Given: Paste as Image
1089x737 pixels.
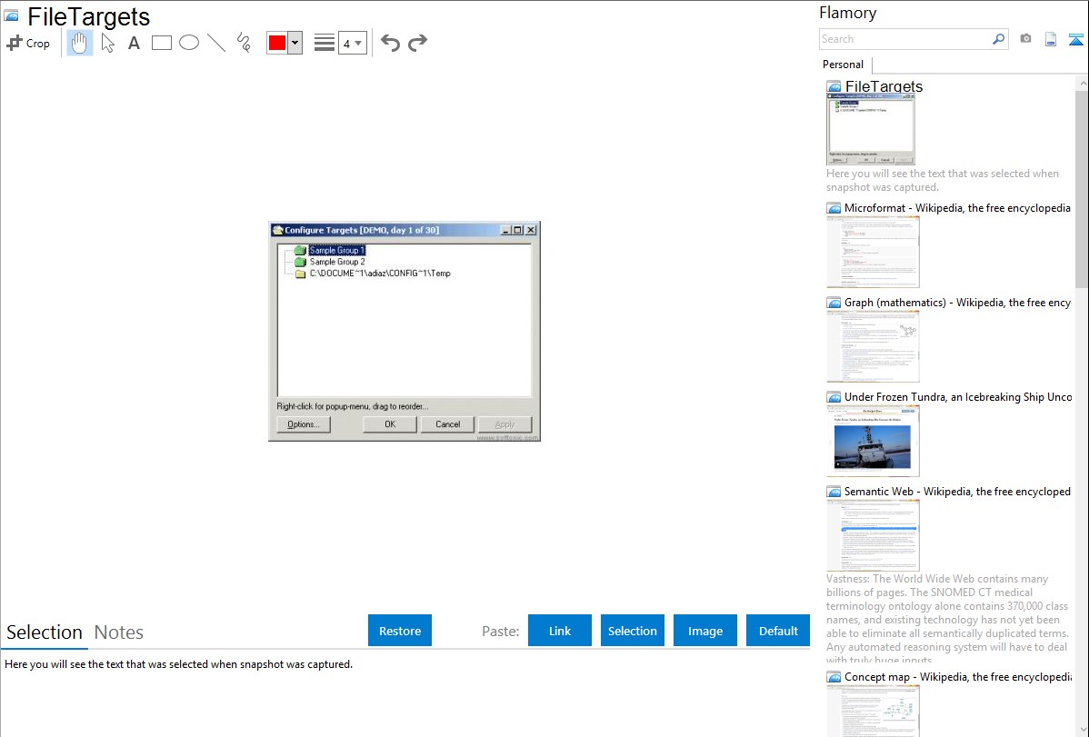Looking at the screenshot, I should pos(704,631).
